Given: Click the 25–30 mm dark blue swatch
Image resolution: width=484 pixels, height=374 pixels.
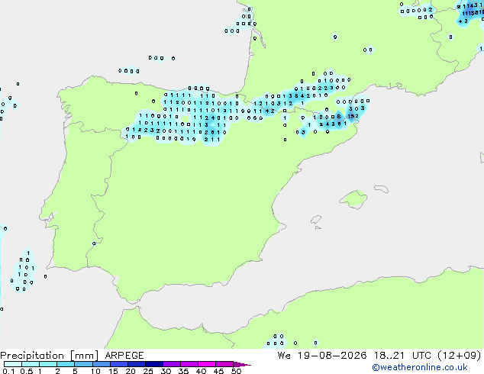Looking at the screenshot, I should 153,364.
